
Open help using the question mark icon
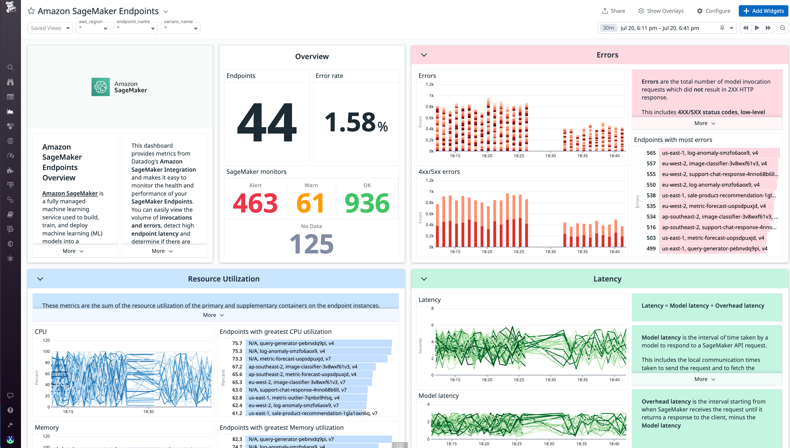[10, 410]
